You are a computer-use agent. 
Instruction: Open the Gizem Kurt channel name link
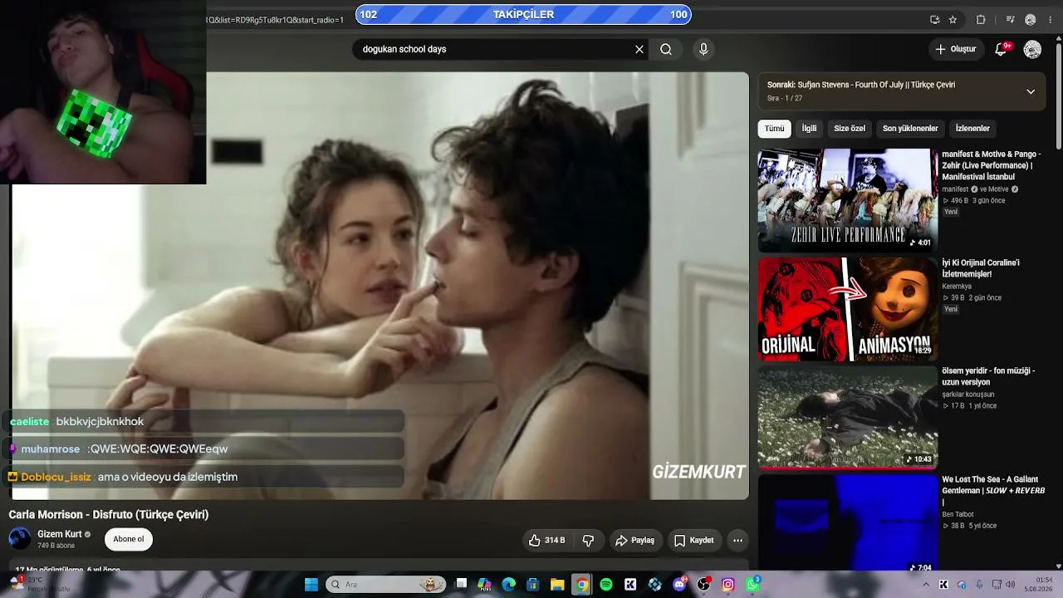[x=60, y=534]
